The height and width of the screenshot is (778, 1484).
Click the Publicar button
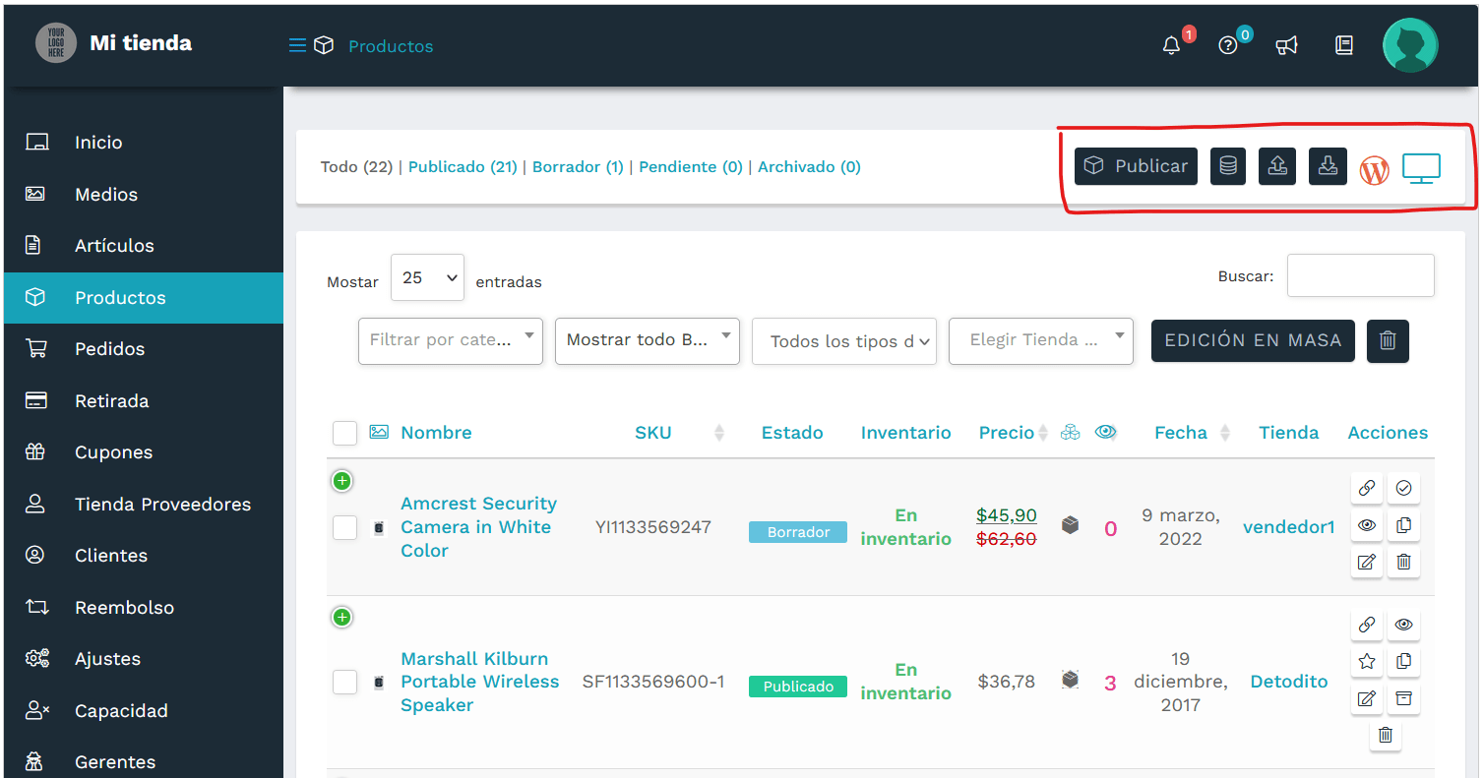click(x=1136, y=166)
